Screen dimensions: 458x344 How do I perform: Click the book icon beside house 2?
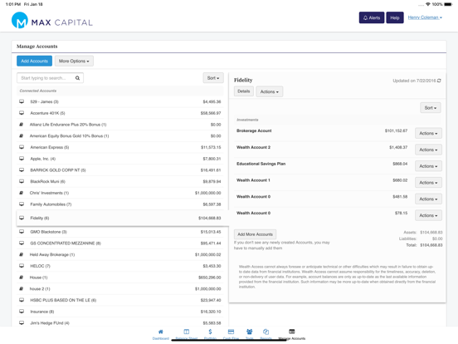coord(22,288)
